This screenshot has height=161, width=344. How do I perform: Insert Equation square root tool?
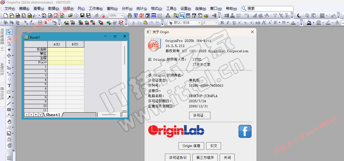(x=9, y=128)
